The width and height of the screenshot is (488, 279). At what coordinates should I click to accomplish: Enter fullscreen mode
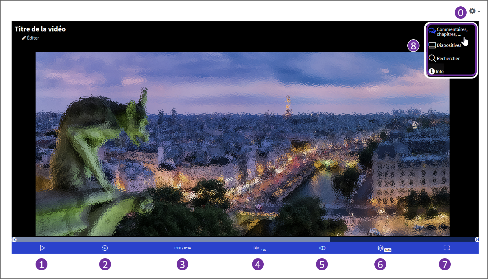pyautogui.click(x=446, y=248)
